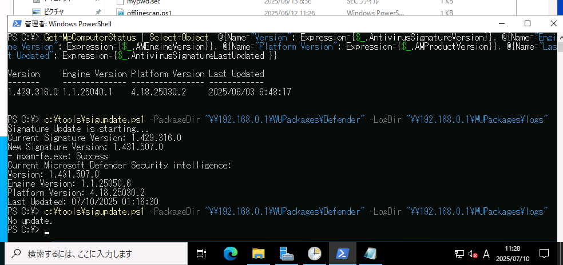Select the mypwd.sec file in Explorer

[144, 2]
